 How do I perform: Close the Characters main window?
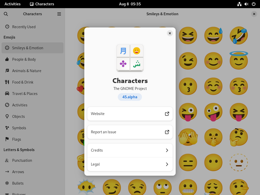[x=254, y=14]
